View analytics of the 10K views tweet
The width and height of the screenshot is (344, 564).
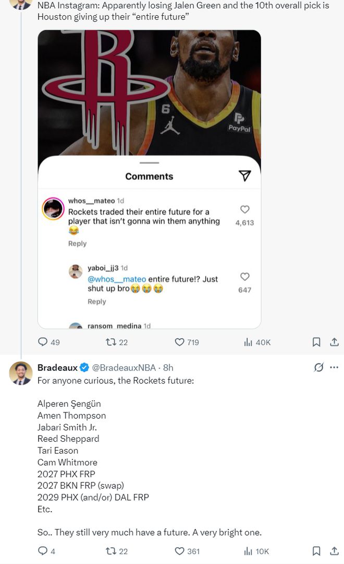coord(249,551)
